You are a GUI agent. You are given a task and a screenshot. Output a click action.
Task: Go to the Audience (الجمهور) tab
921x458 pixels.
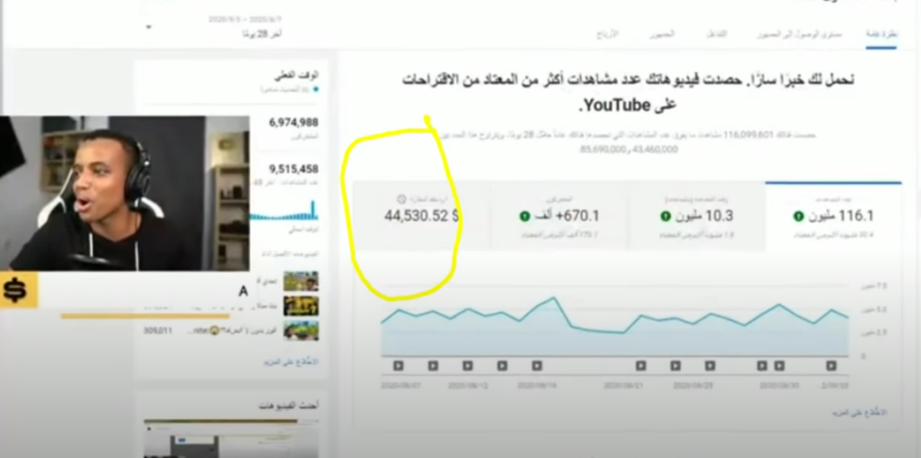pos(663,35)
